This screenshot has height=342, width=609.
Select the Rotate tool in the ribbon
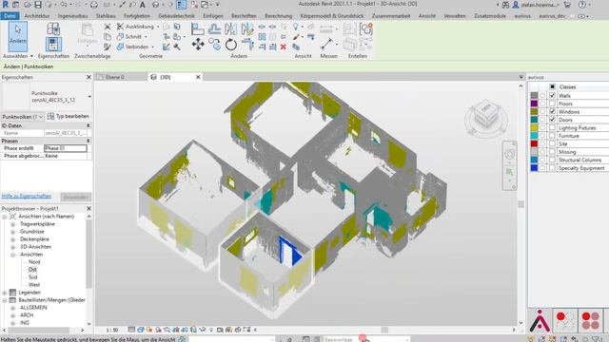(230, 45)
